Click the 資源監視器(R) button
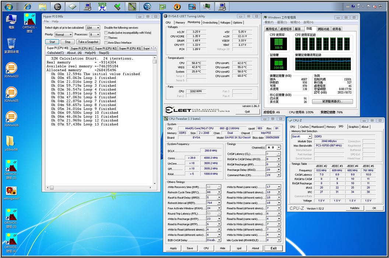 tap(332, 102)
